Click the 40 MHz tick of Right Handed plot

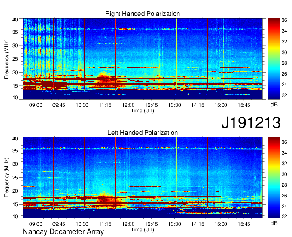(15, 20)
